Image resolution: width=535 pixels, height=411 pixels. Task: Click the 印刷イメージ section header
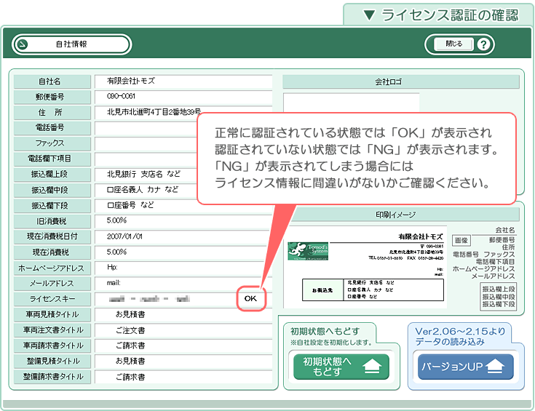pyautogui.click(x=404, y=215)
